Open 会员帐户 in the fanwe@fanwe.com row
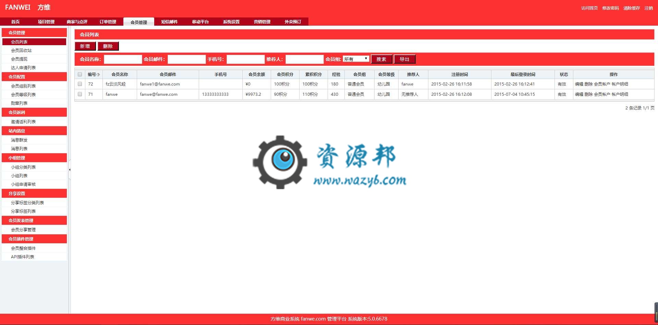Viewport: 658px width, 325px height. point(602,94)
